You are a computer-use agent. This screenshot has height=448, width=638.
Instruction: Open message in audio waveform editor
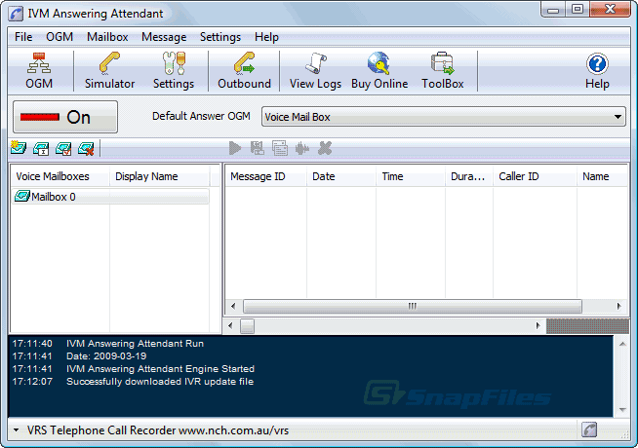click(x=302, y=148)
